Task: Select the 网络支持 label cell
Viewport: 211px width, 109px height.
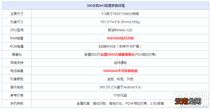Action: click(x=17, y=63)
